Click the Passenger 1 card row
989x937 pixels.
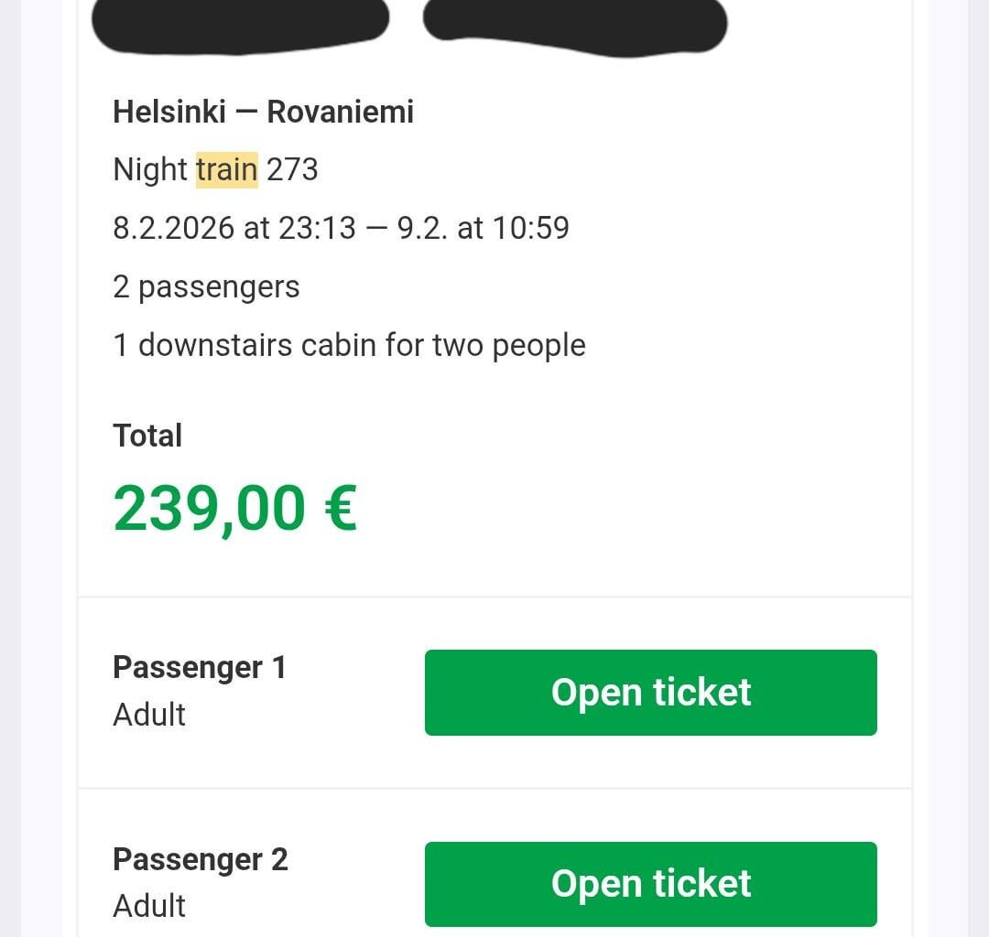coord(494,691)
